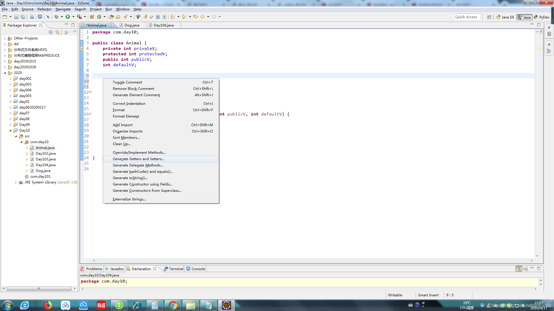Click Package Explorer horizontal scrollbar
Image resolution: width=554 pixels, height=311 pixels.
(x=39, y=289)
